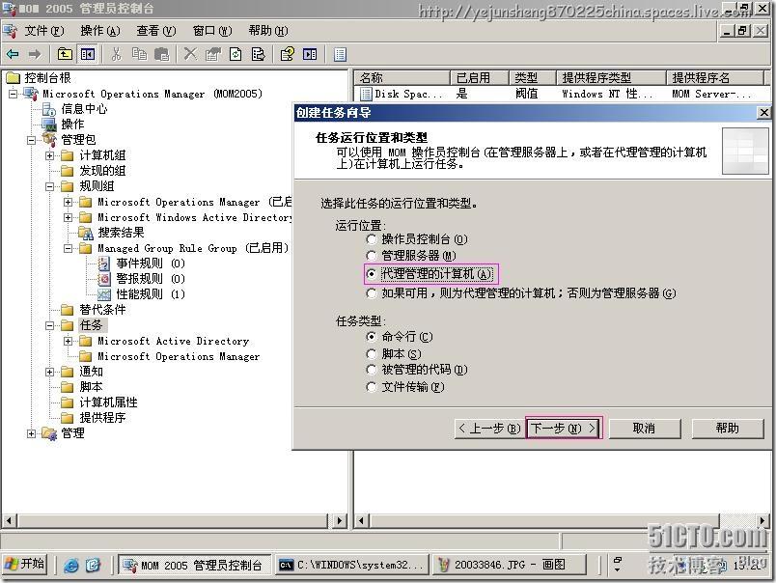Open the 文件(F) menu
The width and height of the screenshot is (776, 583).
(44, 31)
